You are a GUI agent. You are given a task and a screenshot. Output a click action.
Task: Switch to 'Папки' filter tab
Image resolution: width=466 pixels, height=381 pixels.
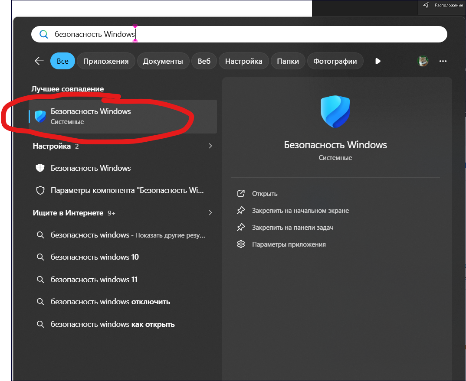coord(288,61)
